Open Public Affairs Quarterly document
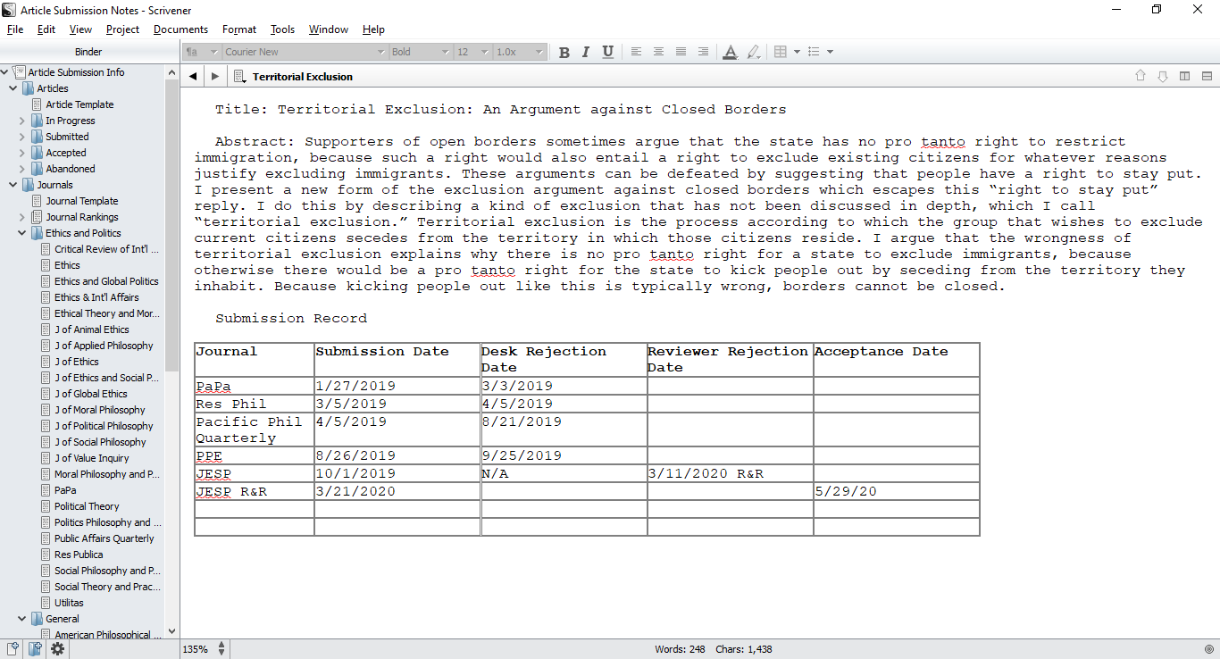This screenshot has width=1220, height=659. pos(104,538)
